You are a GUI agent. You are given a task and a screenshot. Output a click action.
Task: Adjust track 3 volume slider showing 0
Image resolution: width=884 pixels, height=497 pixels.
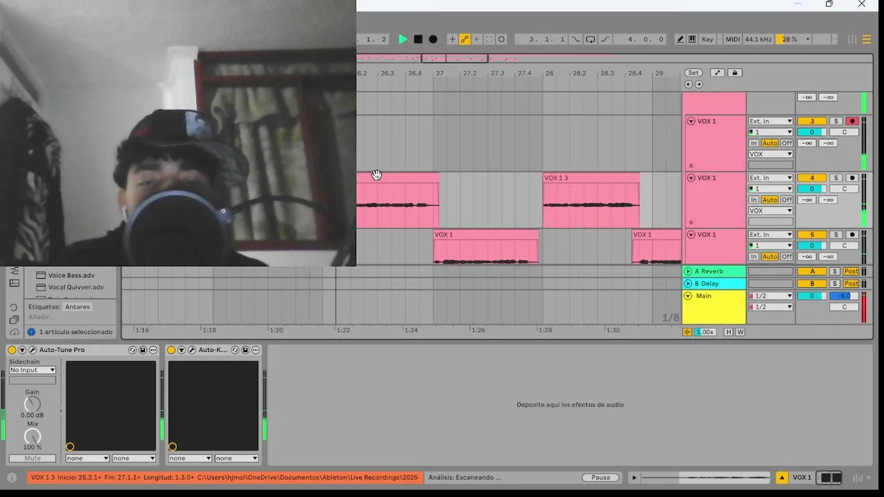(x=812, y=132)
